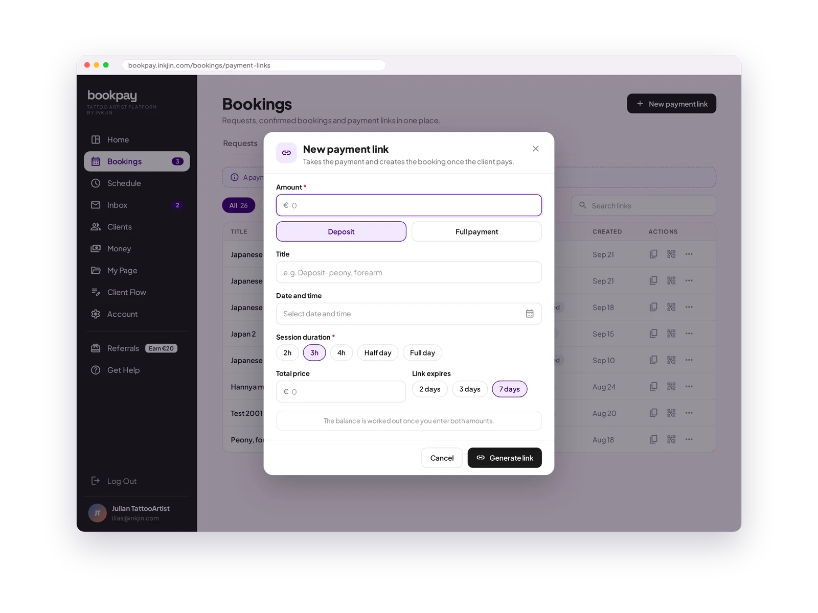Image resolution: width=818 pixels, height=613 pixels.
Task: Close the New payment link dialog
Action: pos(535,149)
